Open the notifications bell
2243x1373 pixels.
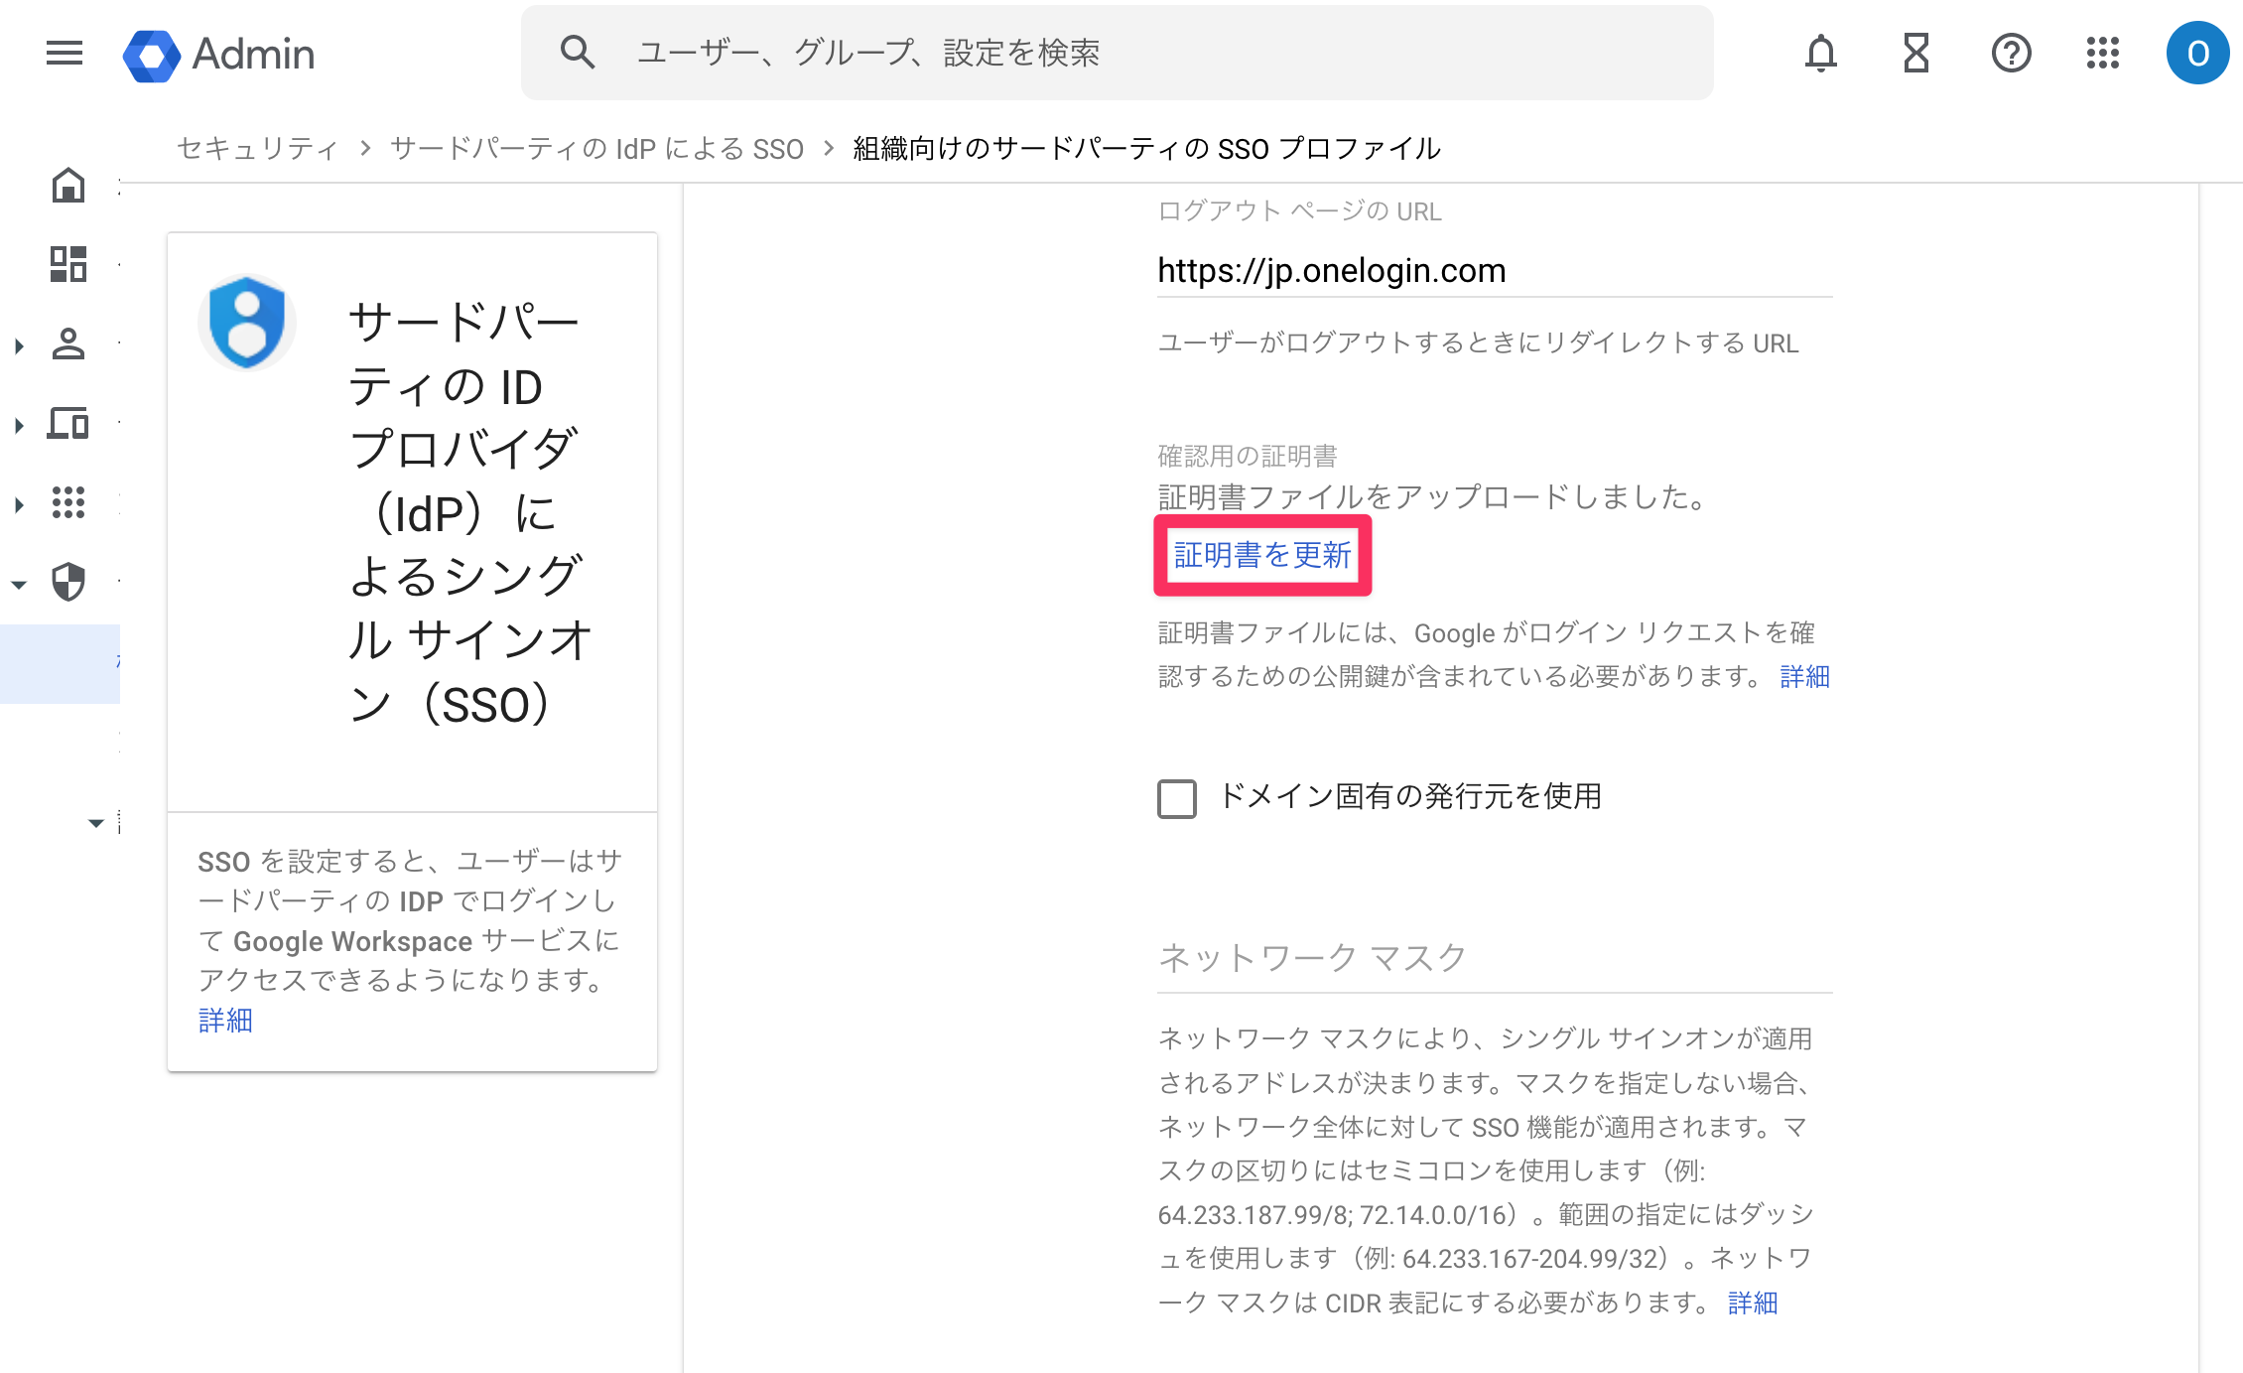click(x=1820, y=53)
